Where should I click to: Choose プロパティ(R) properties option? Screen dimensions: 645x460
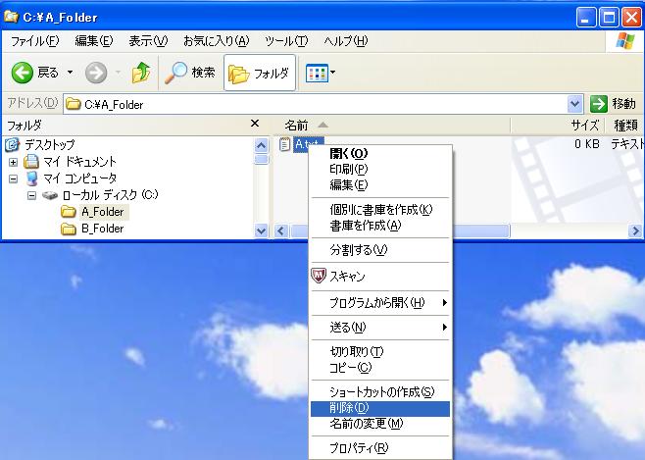tap(380, 447)
